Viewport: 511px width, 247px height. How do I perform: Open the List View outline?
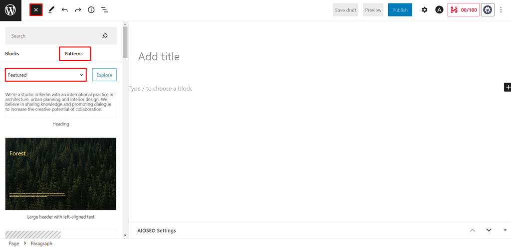pyautogui.click(x=105, y=10)
